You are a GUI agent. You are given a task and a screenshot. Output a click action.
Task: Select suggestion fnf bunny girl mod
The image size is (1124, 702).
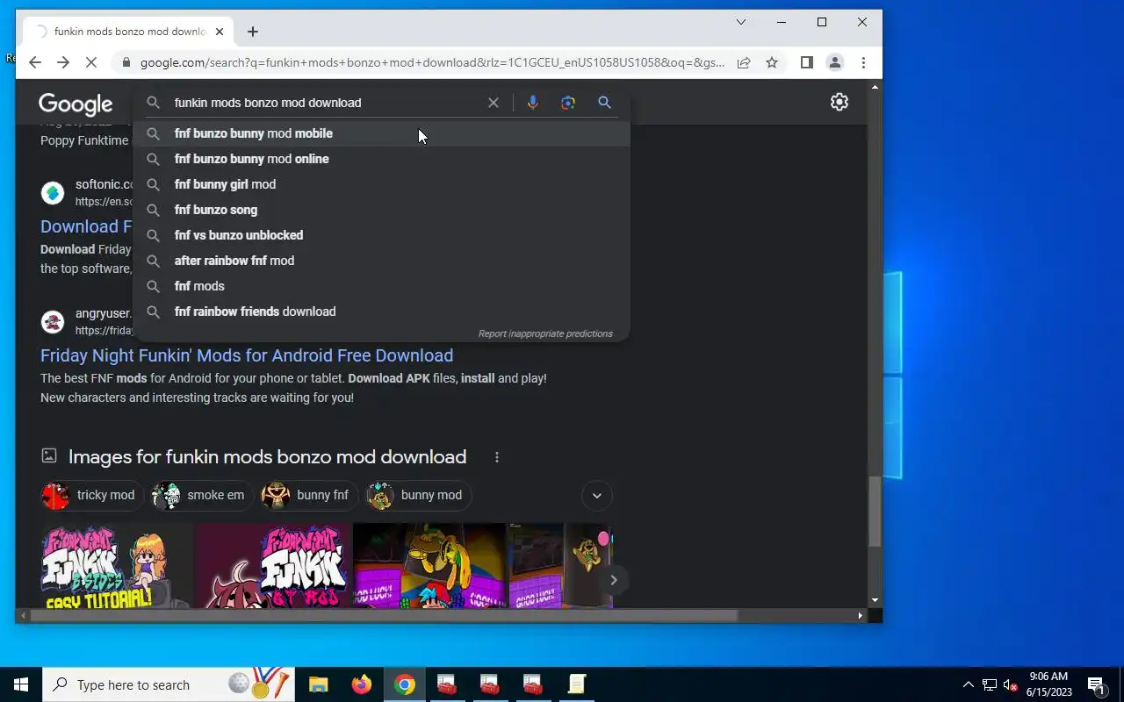pos(381,184)
